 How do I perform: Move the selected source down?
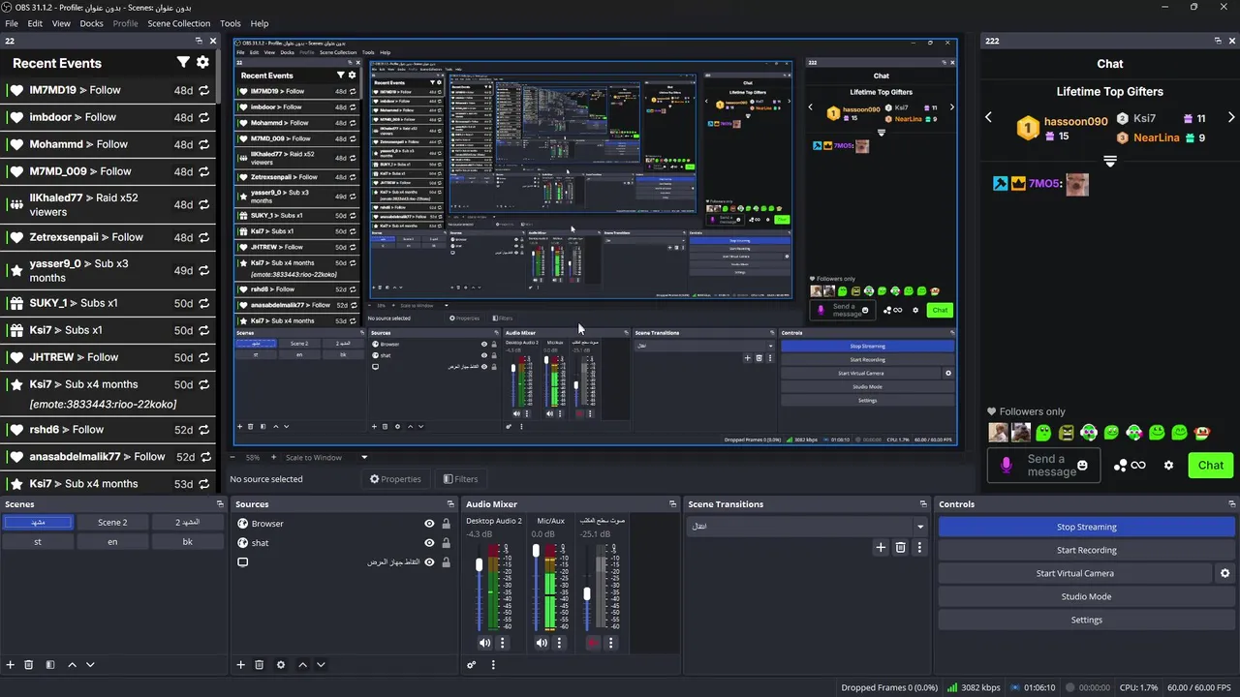[321, 665]
